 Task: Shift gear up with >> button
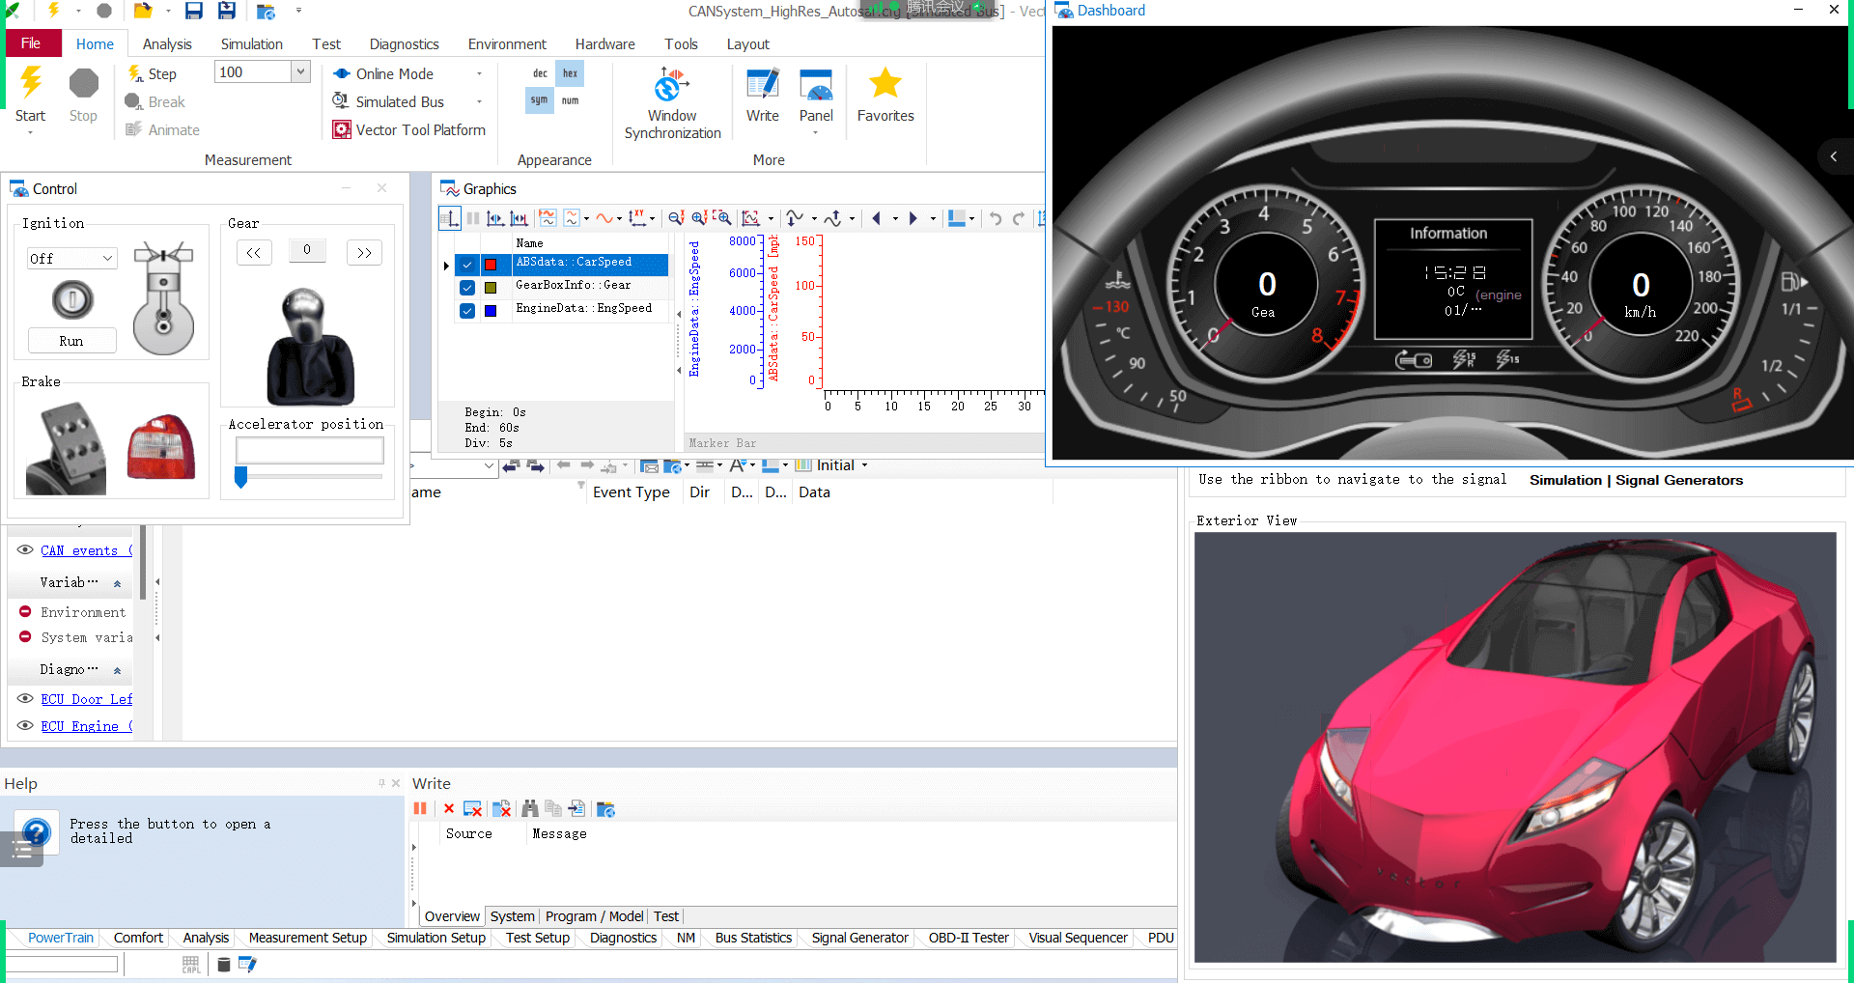[364, 252]
